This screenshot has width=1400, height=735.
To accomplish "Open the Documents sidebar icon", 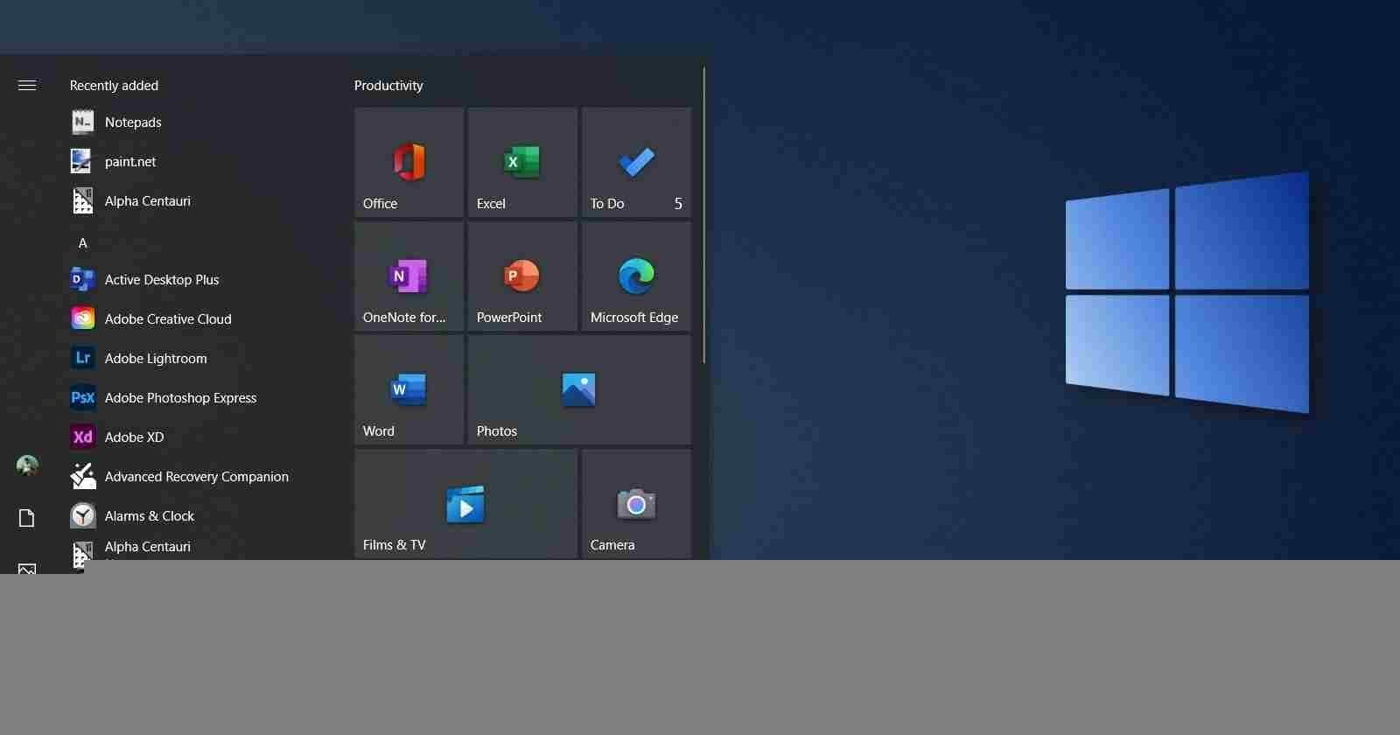I will pyautogui.click(x=27, y=518).
